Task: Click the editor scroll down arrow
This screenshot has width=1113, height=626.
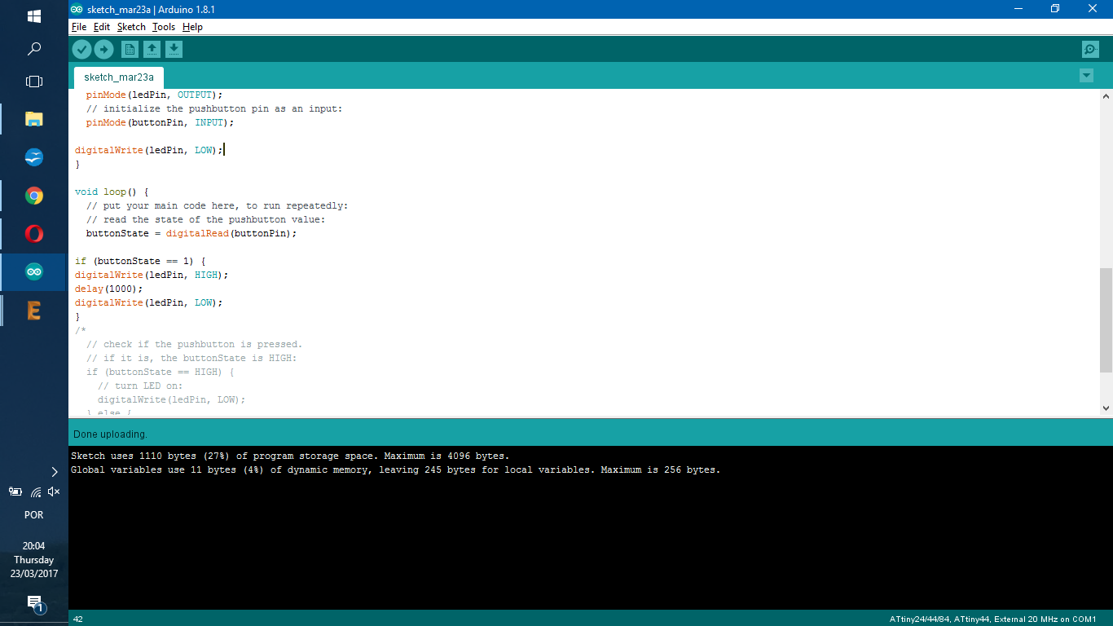Action: [1106, 408]
